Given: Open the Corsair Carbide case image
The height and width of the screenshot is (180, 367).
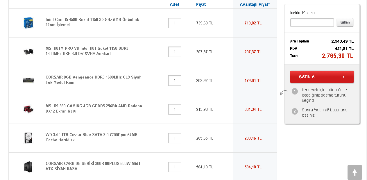Looking at the screenshot, I should point(28,167).
